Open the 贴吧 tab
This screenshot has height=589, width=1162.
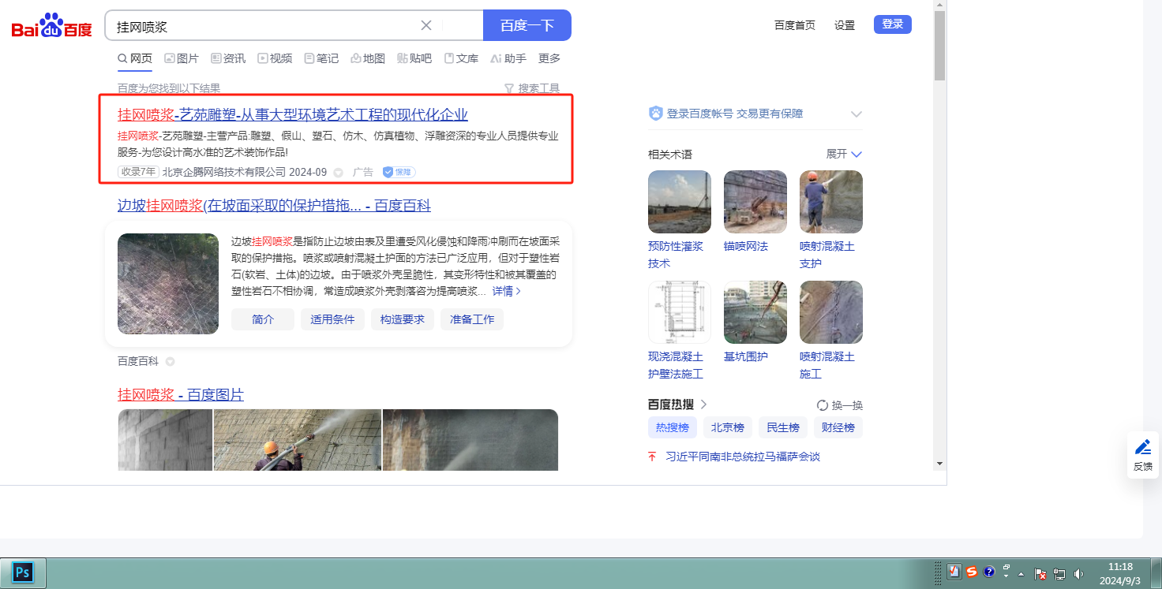coord(414,58)
